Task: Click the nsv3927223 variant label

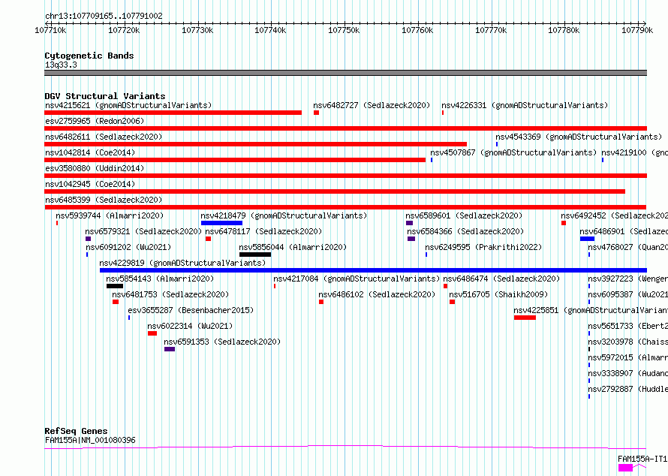Action: point(627,279)
